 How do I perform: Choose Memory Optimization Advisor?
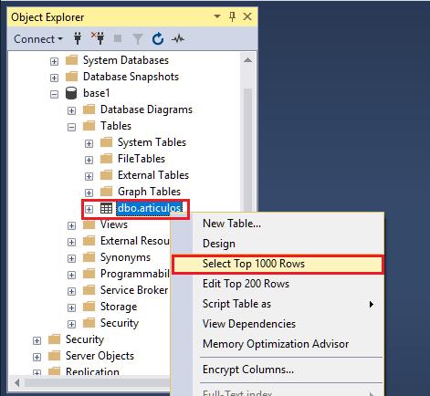tap(277, 344)
